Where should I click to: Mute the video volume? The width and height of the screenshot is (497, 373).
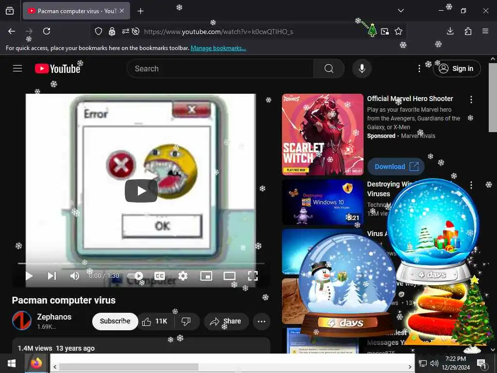74,276
